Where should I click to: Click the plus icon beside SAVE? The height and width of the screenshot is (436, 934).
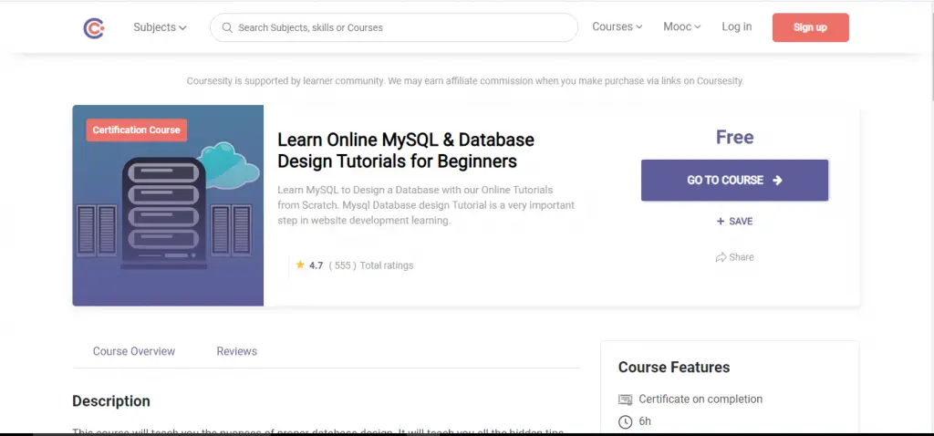721,222
